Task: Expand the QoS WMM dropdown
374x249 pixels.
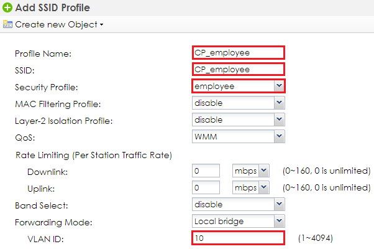Action: click(x=279, y=136)
